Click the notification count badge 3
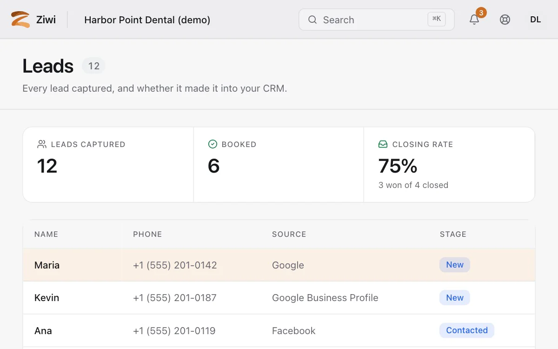This screenshot has height=349, width=558. coord(481,13)
